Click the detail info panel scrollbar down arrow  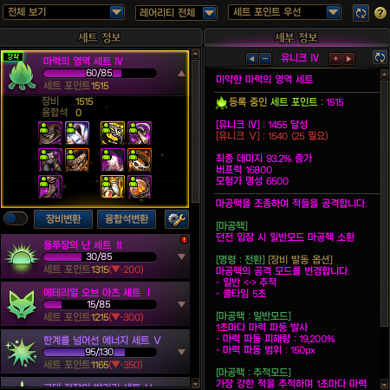(x=384, y=385)
